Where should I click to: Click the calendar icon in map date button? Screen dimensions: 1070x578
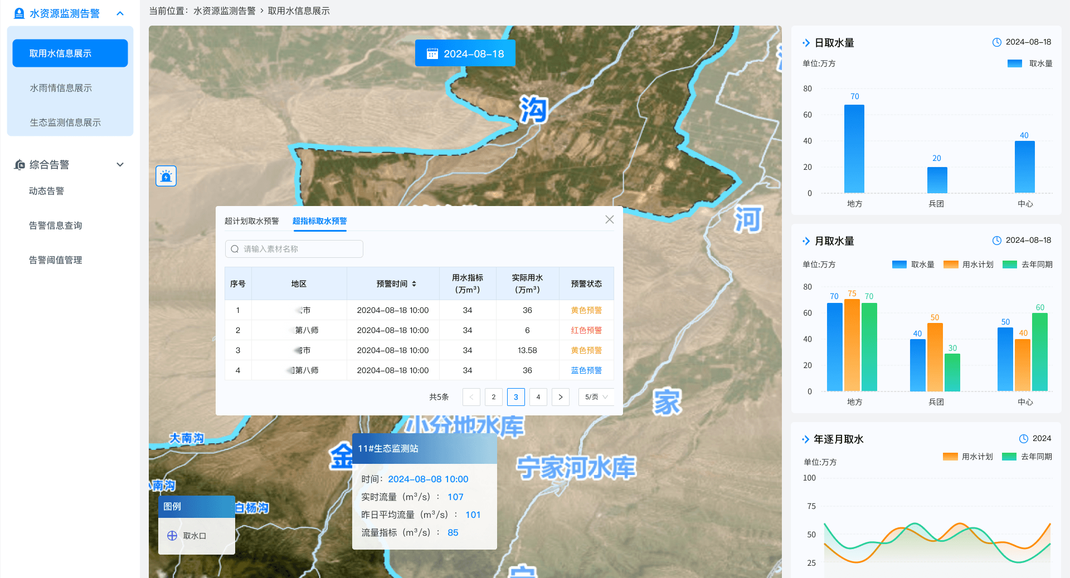click(x=432, y=53)
